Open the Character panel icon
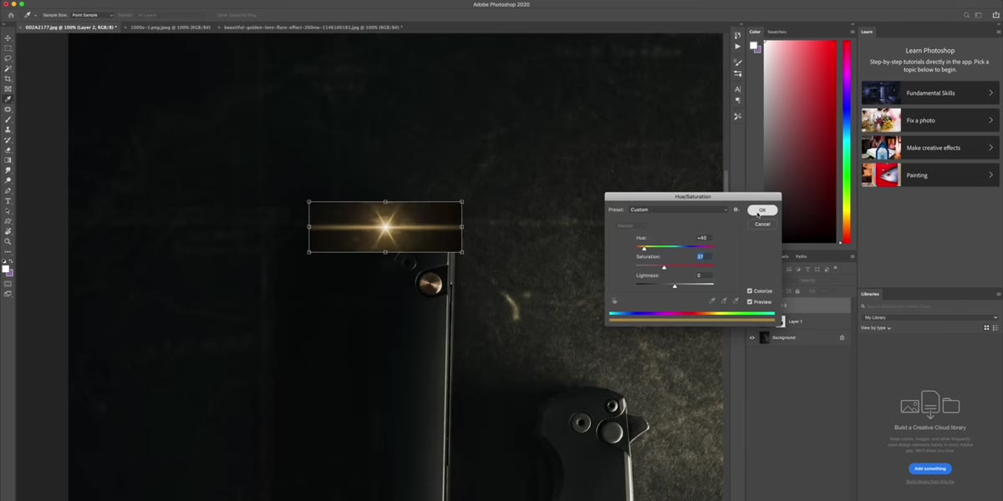1003x501 pixels. click(x=737, y=89)
